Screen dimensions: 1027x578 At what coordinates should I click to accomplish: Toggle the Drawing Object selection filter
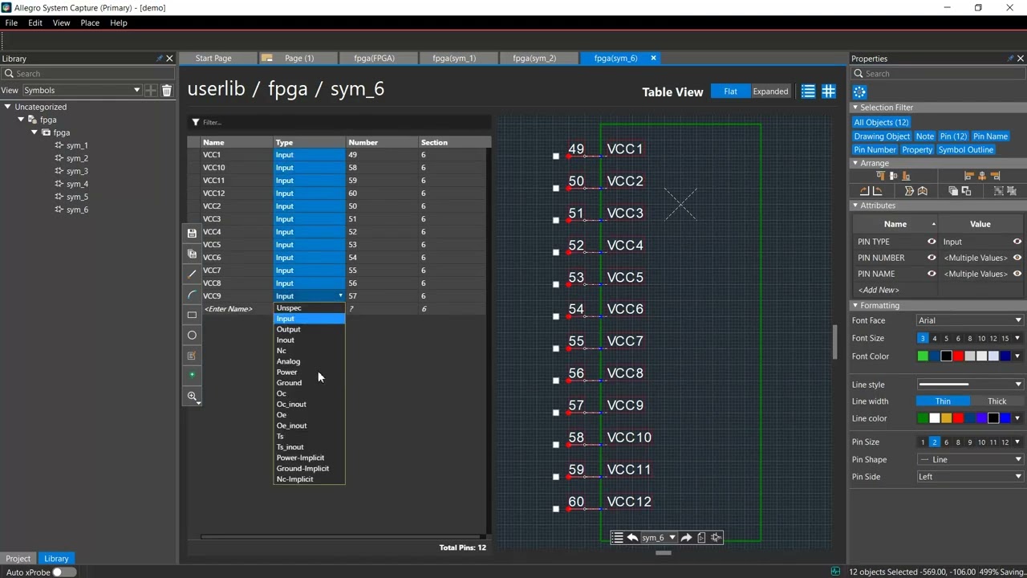tap(882, 136)
